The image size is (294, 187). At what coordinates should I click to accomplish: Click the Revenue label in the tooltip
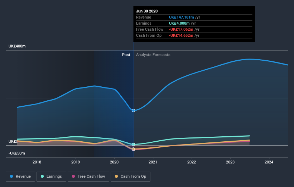tap(144, 17)
